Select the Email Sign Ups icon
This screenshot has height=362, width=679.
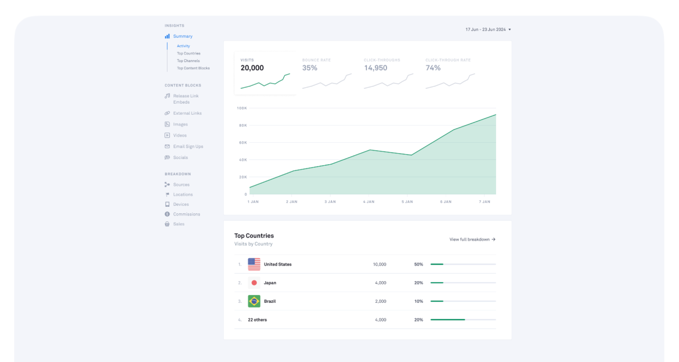tap(167, 146)
